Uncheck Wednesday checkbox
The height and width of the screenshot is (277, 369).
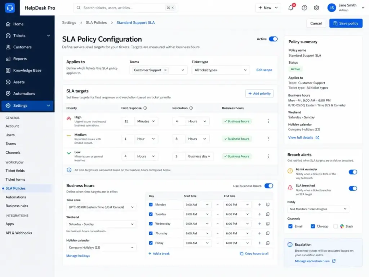151,224
